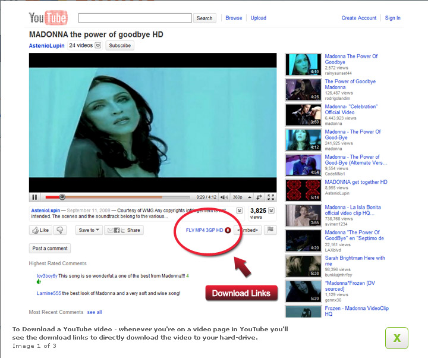The image size is (428, 358).
Task: Click the Facebook share icon
Action: point(117,230)
